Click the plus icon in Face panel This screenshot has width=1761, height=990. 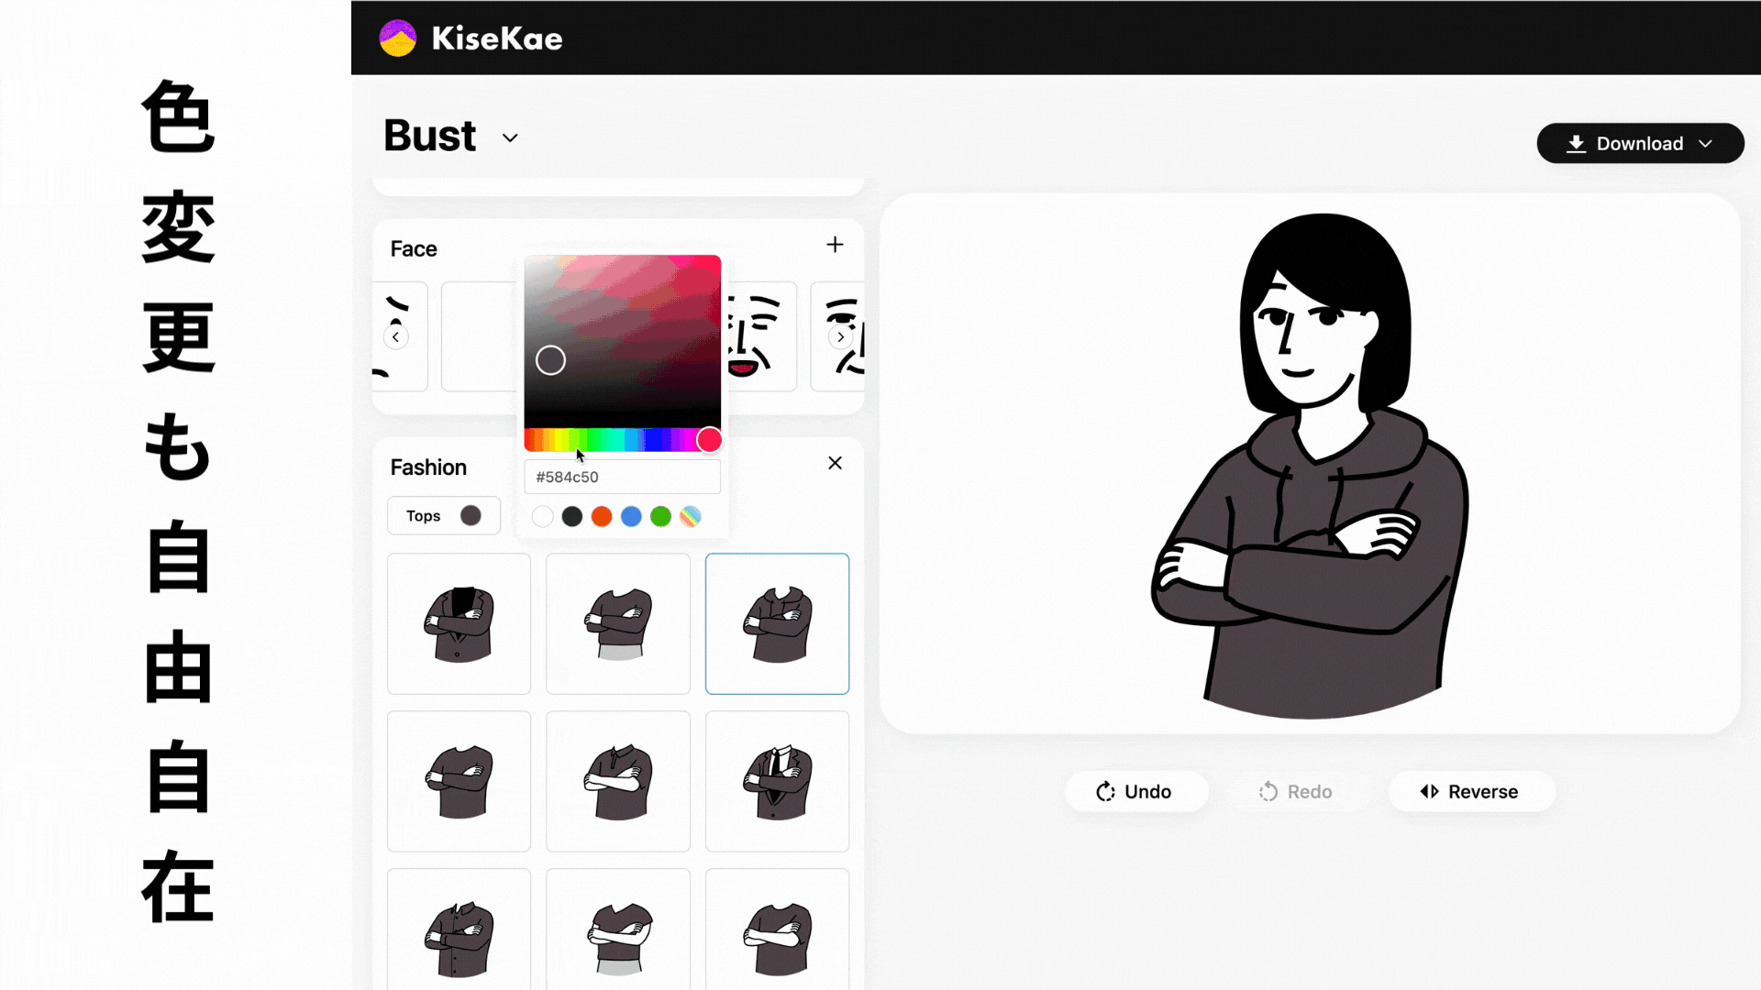(x=835, y=245)
